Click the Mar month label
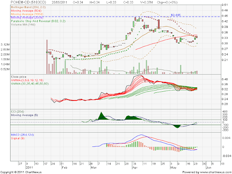This screenshot has height=174, width=232. (94, 167)
